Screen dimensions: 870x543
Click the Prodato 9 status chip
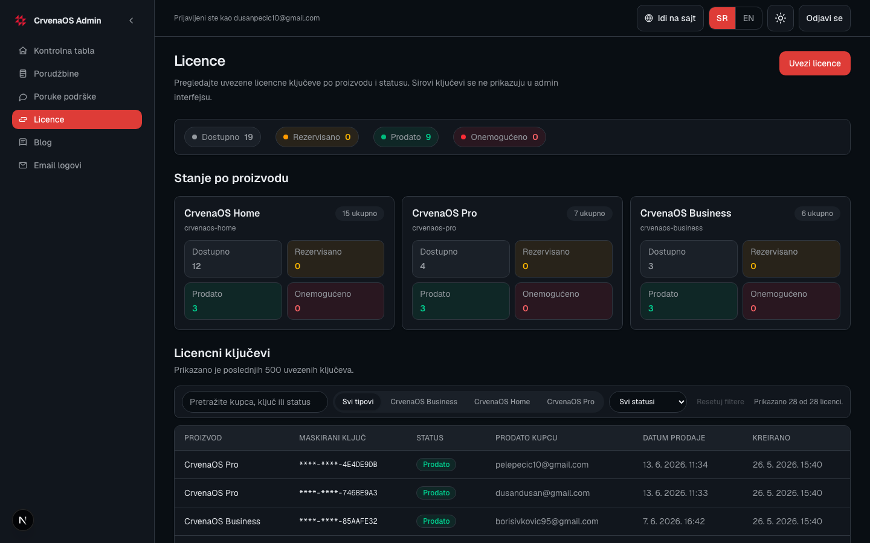coord(406,137)
